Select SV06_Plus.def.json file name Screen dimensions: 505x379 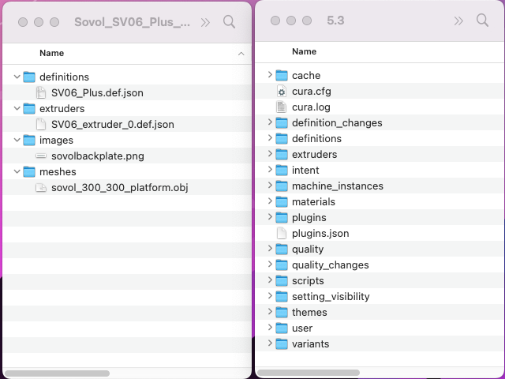[97, 93]
